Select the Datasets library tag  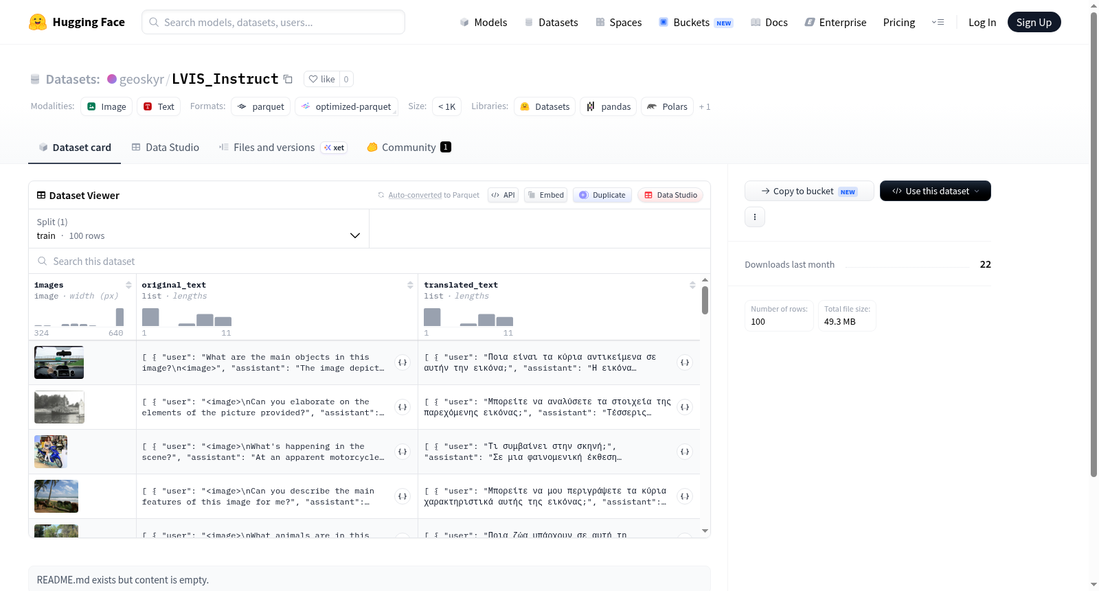[545, 106]
